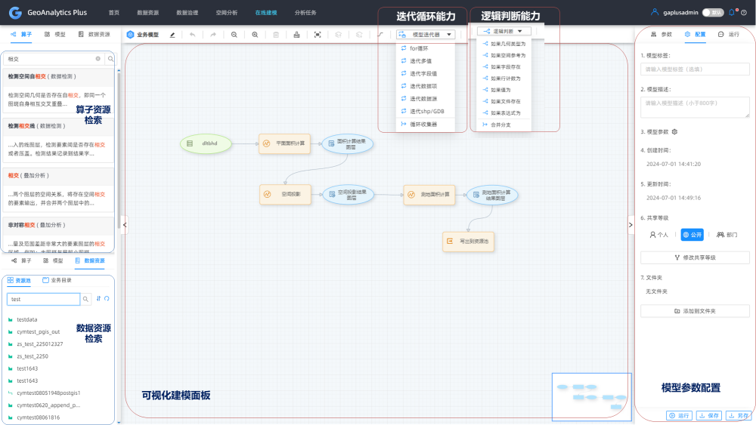Click the canvas minimap thumbnail
The image size is (756, 425).
[592, 396]
